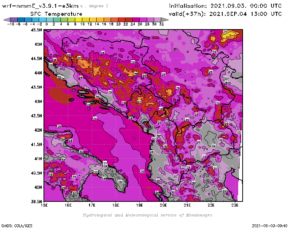Click the 44N latitude tick label
This screenshot has width=295, height=228.
point(38,73)
